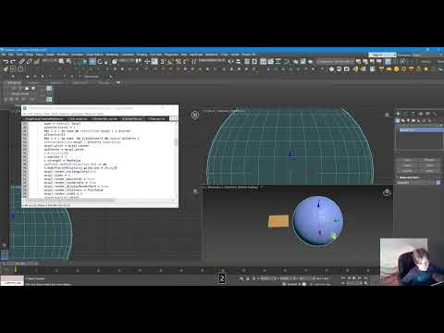Play the animation

(x=354, y=277)
